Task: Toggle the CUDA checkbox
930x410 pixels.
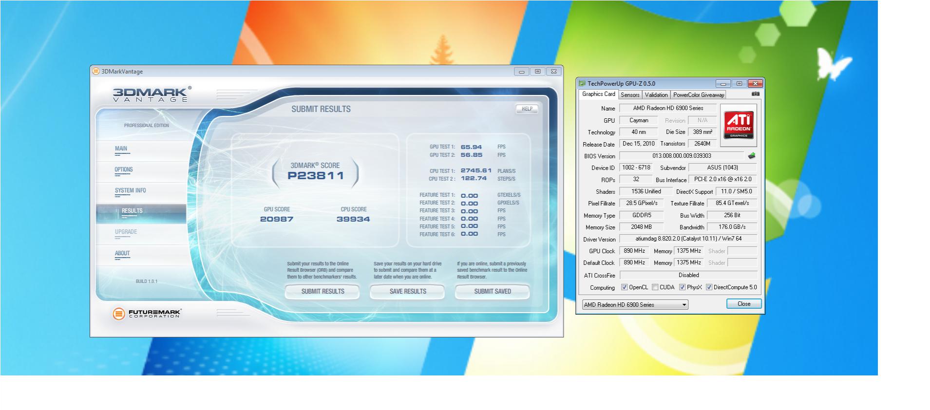Action: point(655,287)
